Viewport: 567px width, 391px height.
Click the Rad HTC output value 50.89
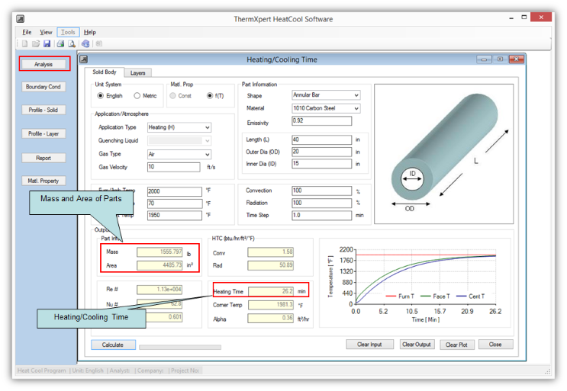coord(270,265)
